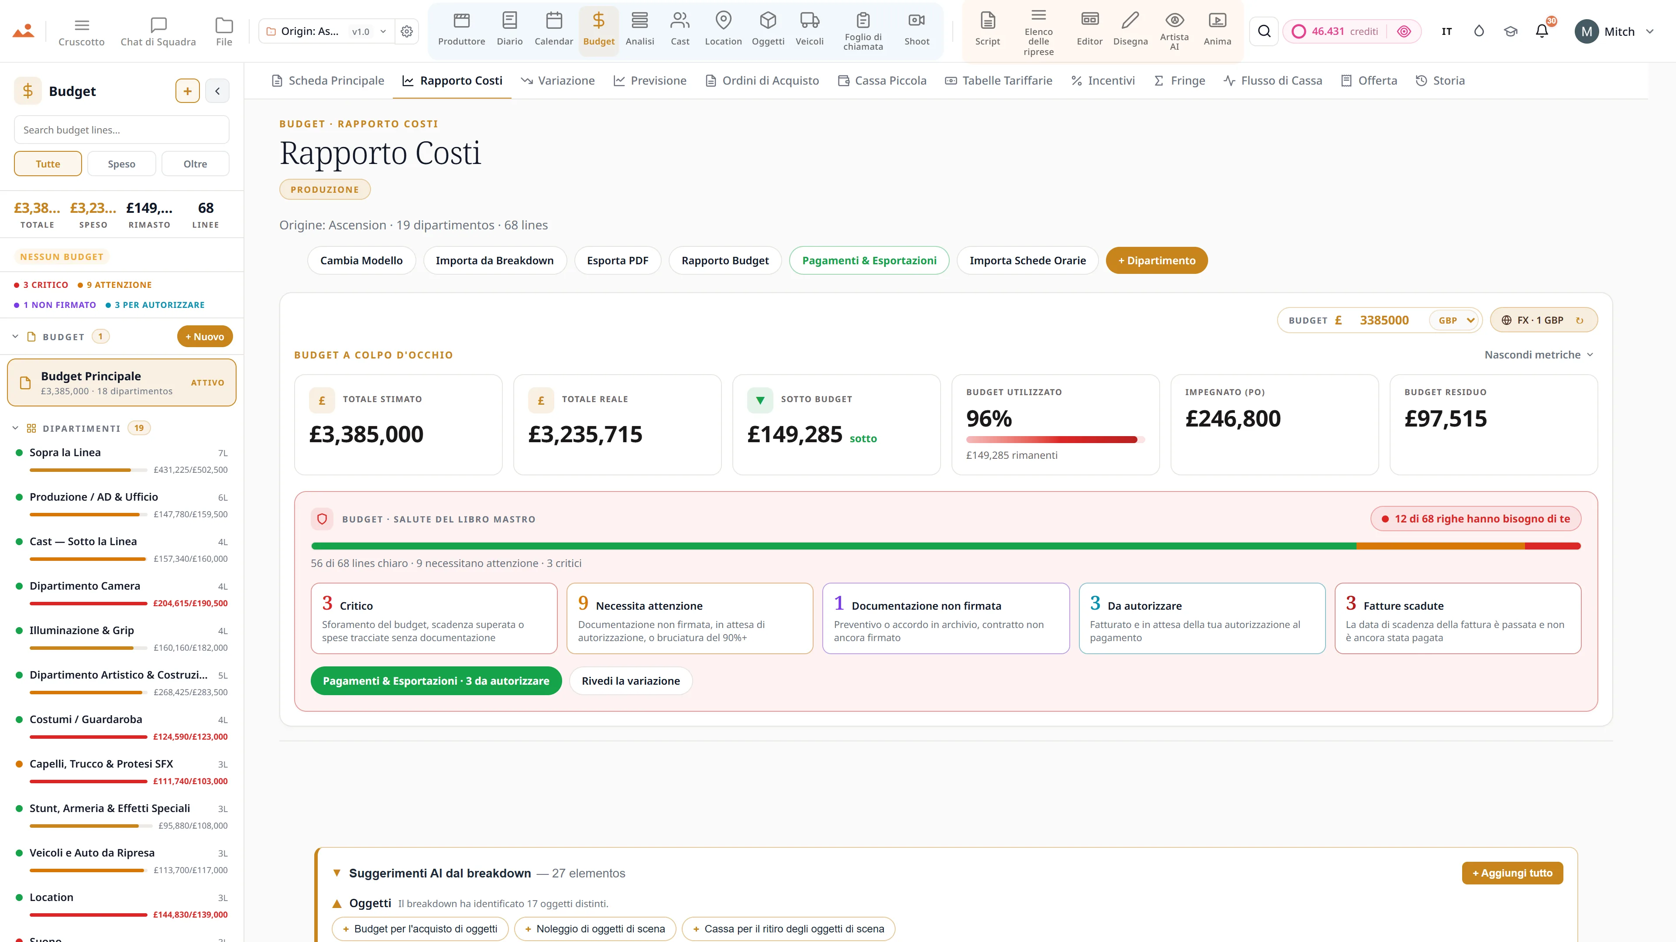Collapse the Dipartimenti section
Image resolution: width=1676 pixels, height=942 pixels.
point(15,428)
